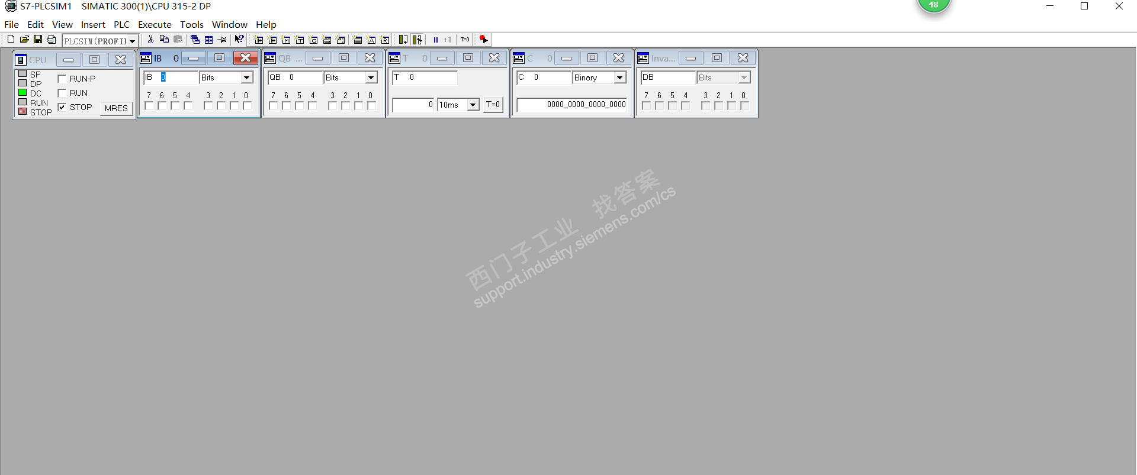Insert Counter icon

pos(313,40)
